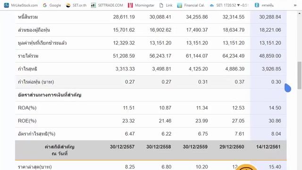Click the อัตราส่วนทางการเงินที่สำคัญ section heading
302x170 pixels.
(x=50, y=95)
